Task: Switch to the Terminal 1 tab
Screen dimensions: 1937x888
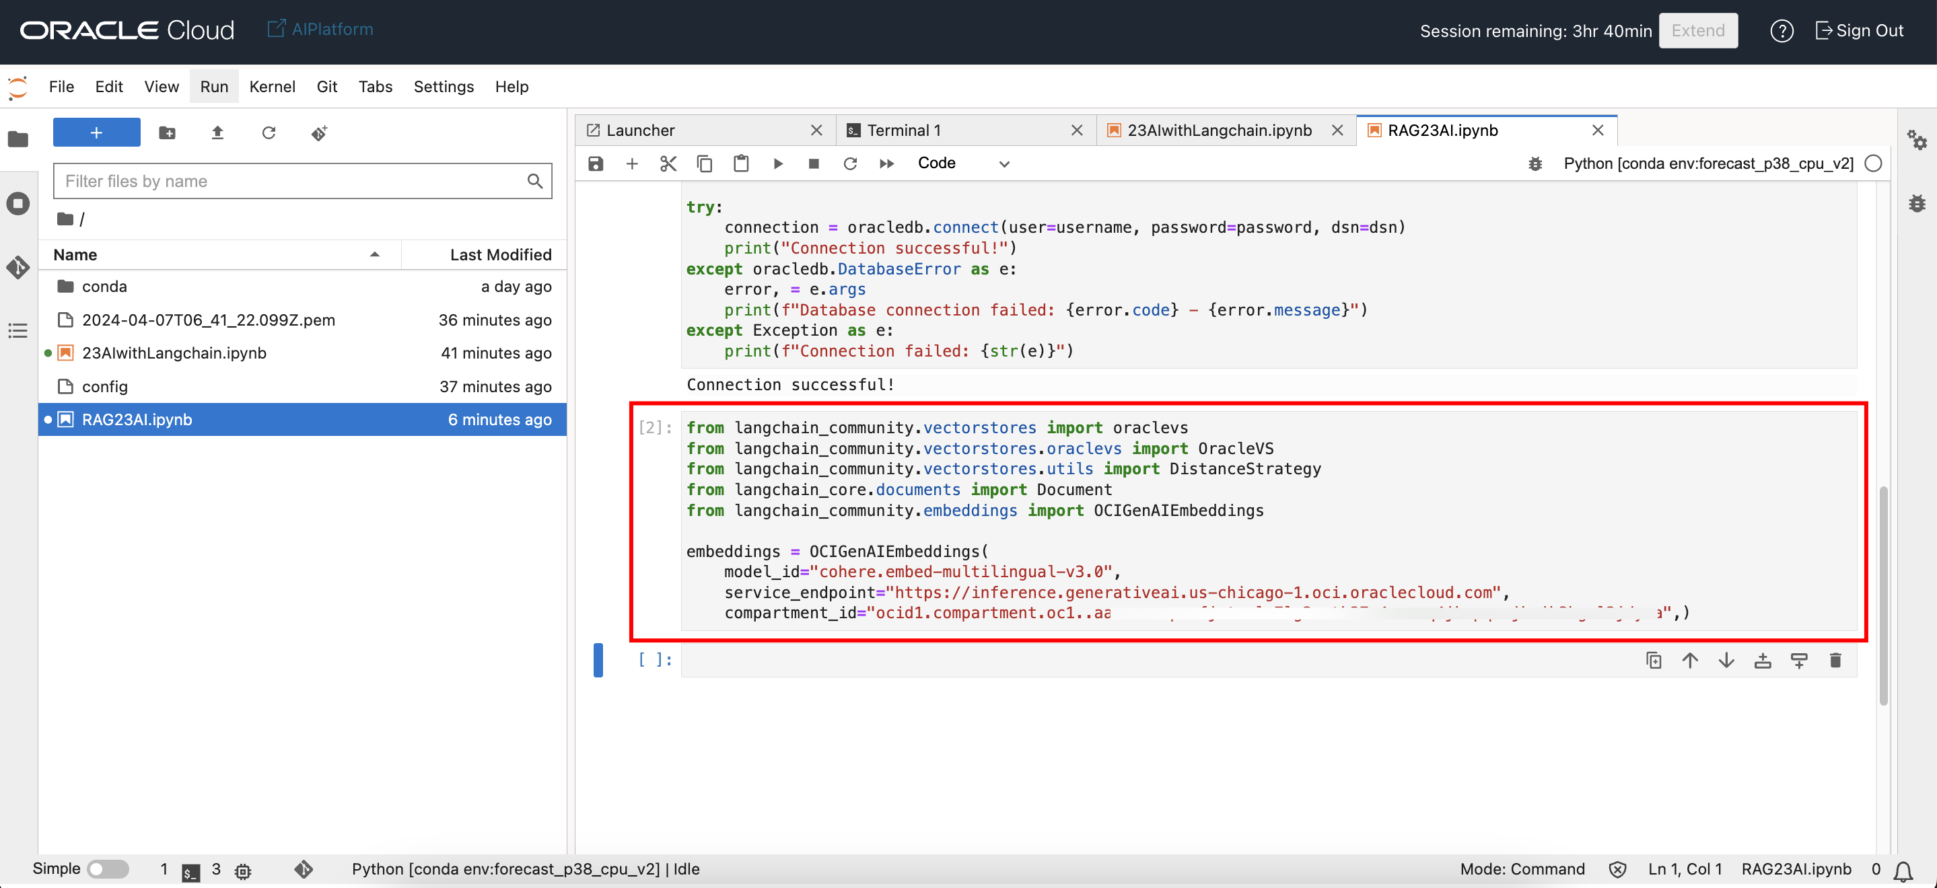Action: click(904, 130)
